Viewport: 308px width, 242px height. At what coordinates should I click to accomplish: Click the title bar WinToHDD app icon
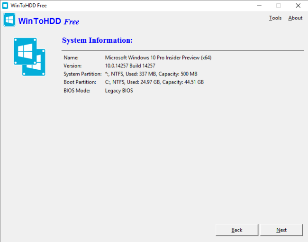pos(5,6)
